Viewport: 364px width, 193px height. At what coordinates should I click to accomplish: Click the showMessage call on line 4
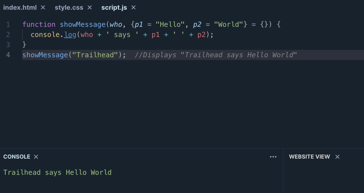pos(45,55)
